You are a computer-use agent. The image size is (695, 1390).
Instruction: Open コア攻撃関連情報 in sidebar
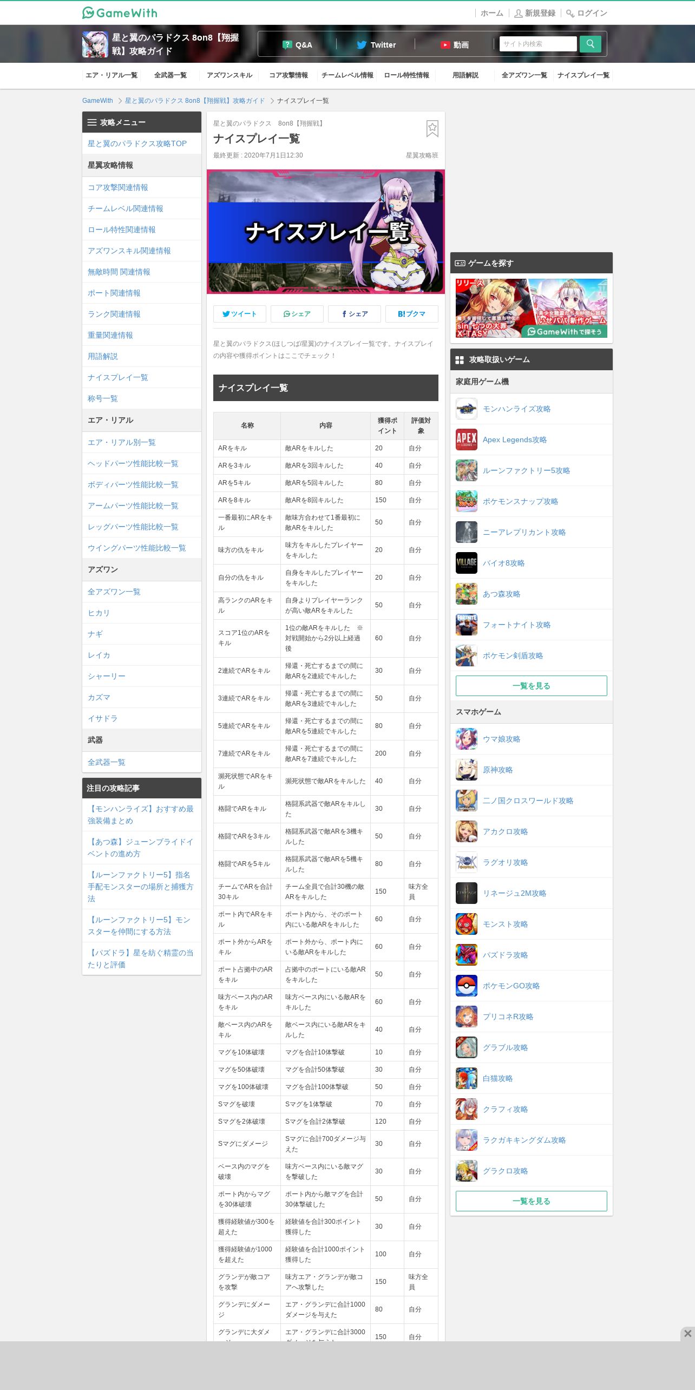coord(142,187)
